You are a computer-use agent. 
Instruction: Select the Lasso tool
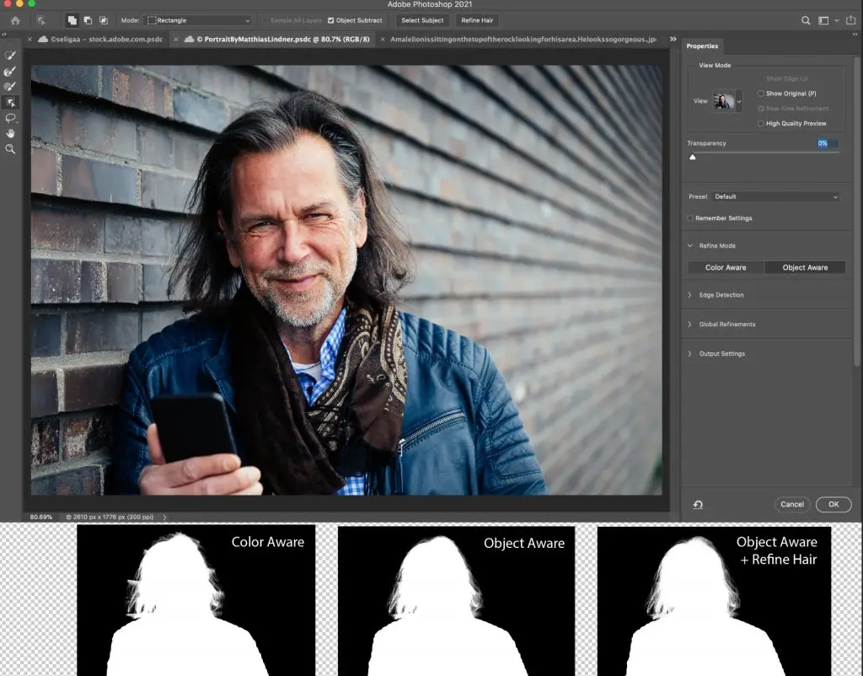click(x=10, y=118)
